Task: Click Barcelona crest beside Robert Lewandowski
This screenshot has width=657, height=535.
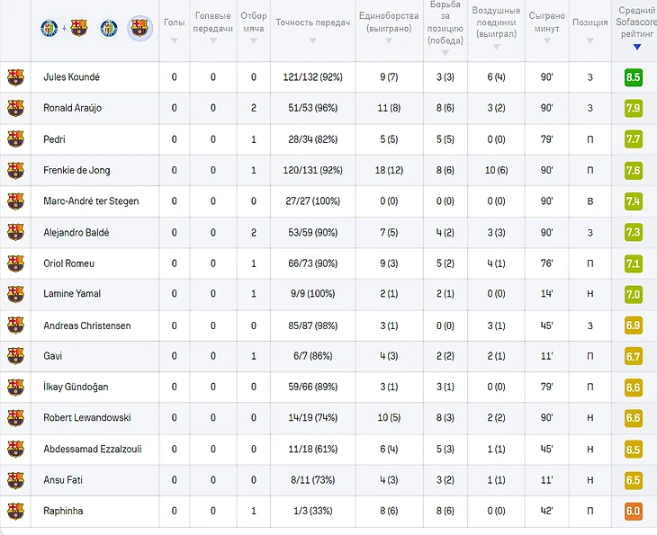Action: [x=15, y=418]
